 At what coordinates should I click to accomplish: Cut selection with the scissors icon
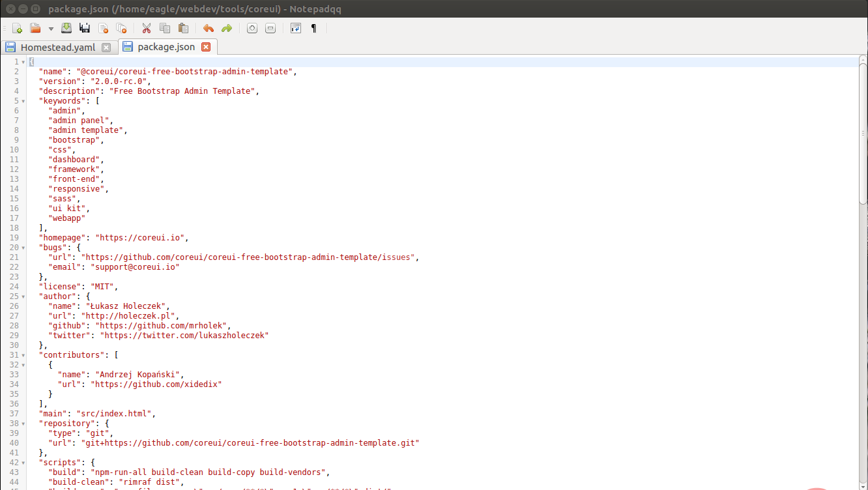(147, 29)
